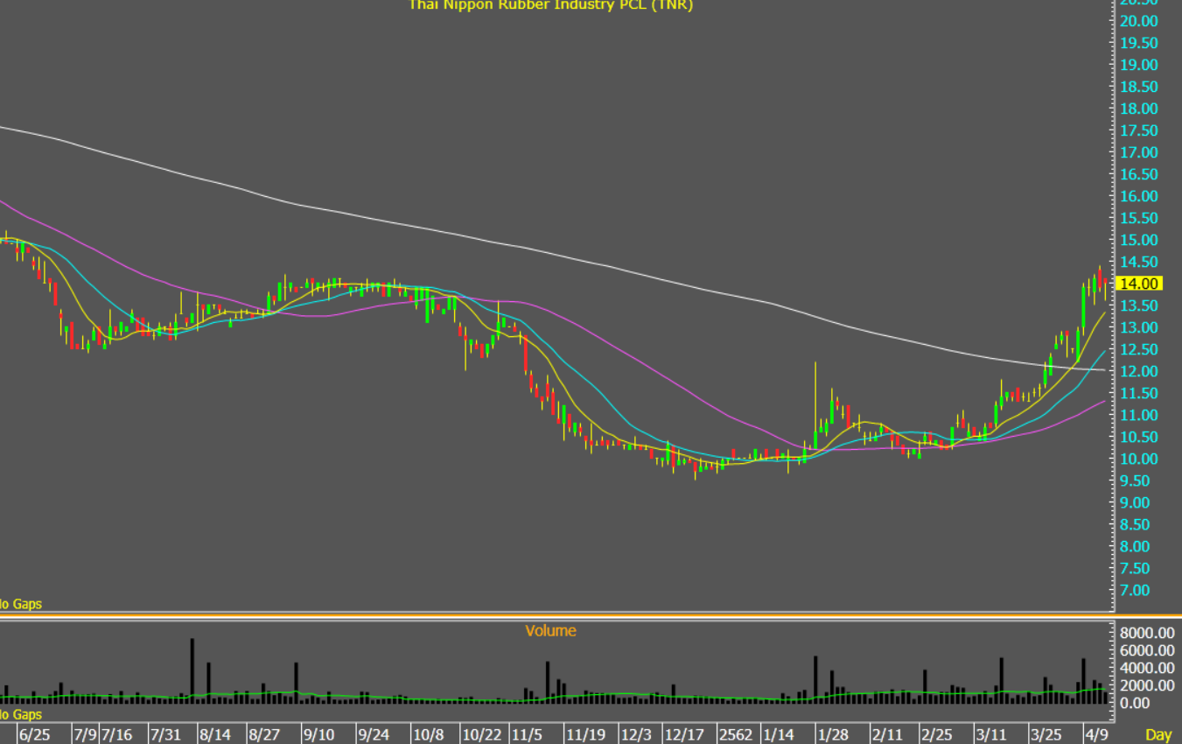Screen dimensions: 1182x744
Task: Select the 6/25 date on time axis
Action: coord(35,733)
